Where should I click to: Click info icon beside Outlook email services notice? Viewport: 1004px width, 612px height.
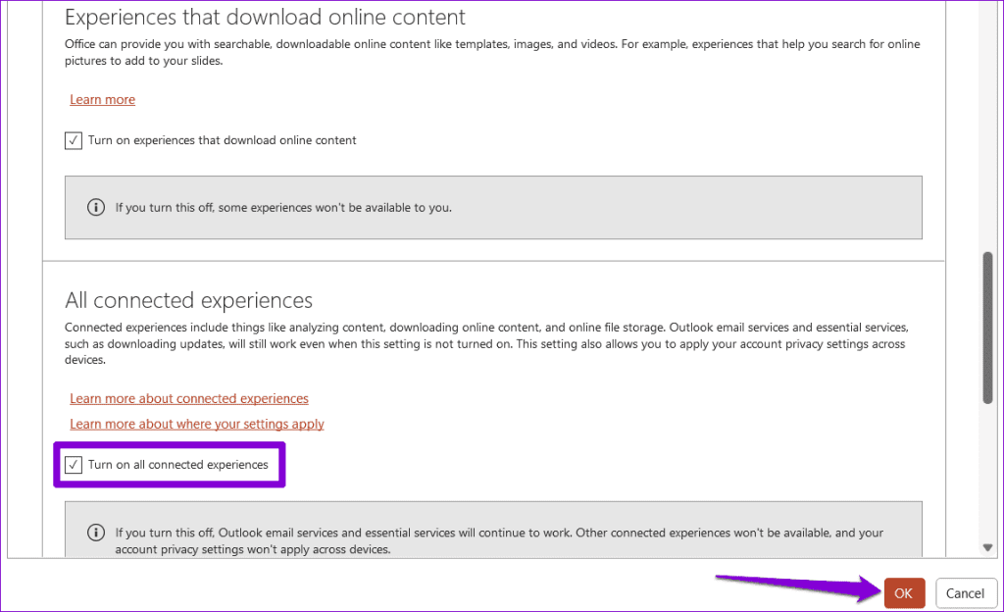[96, 533]
